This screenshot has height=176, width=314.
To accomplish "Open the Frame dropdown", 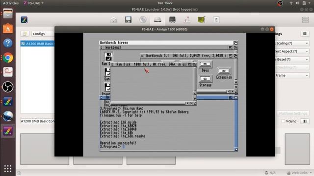I will tap(292, 75).
